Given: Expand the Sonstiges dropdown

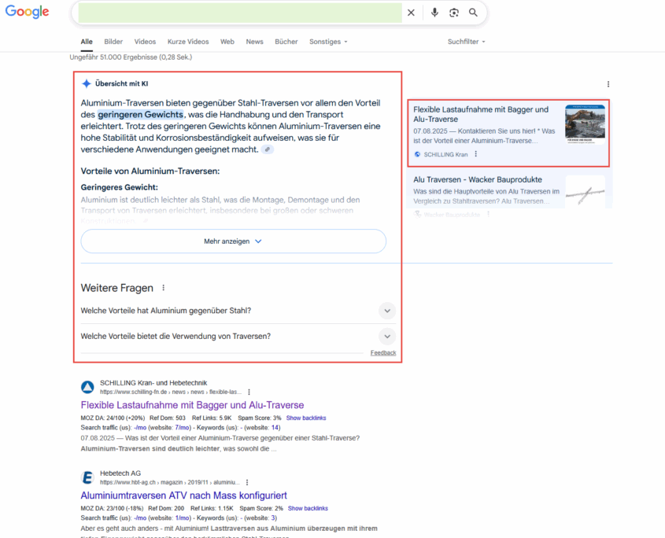Looking at the screenshot, I should (x=328, y=42).
